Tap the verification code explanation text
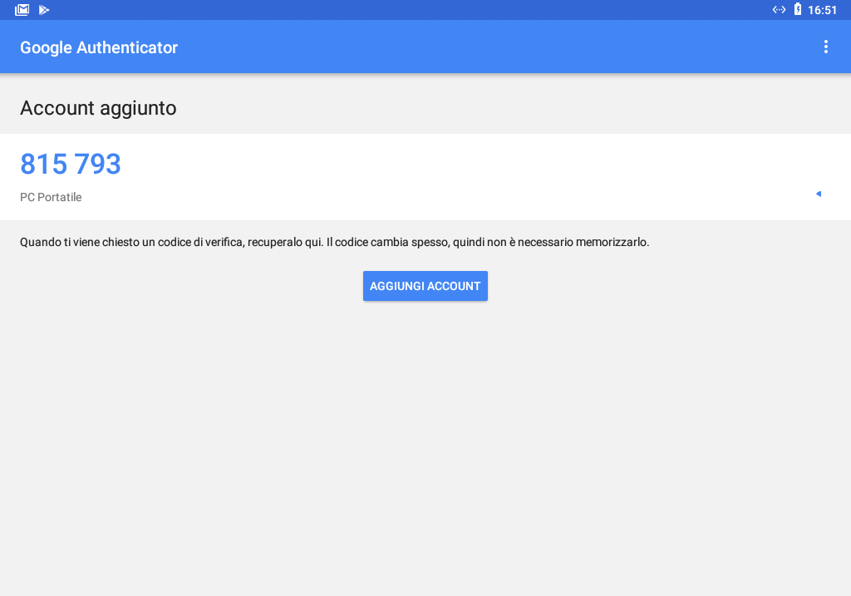Image resolution: width=851 pixels, height=596 pixels. [335, 242]
